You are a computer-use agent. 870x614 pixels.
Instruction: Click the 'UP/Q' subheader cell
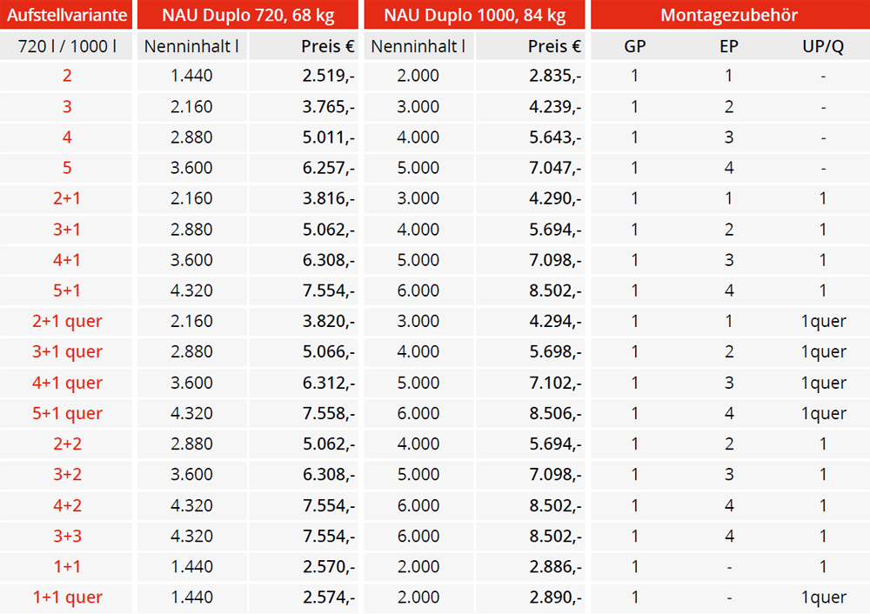[x=823, y=46]
